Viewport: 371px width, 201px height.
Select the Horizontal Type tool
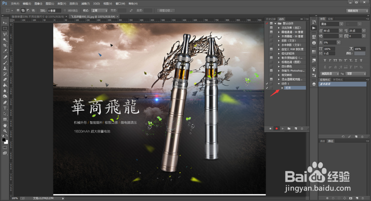point(5,108)
